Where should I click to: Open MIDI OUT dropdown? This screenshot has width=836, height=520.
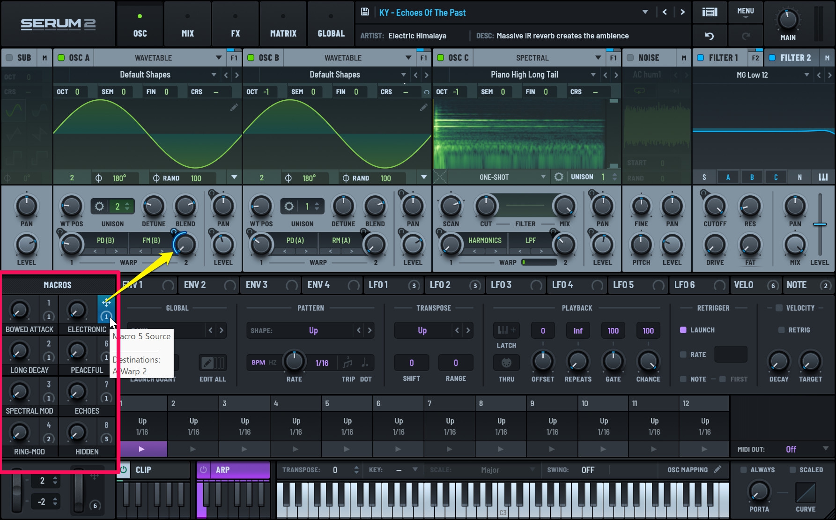coord(825,449)
